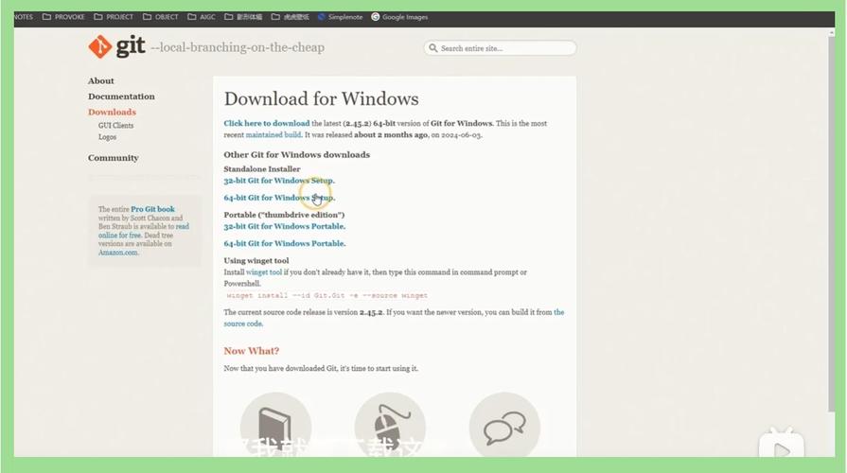The image size is (847, 473).
Task: Download 32-bit Git for Windows Setup
Action: [279, 181]
